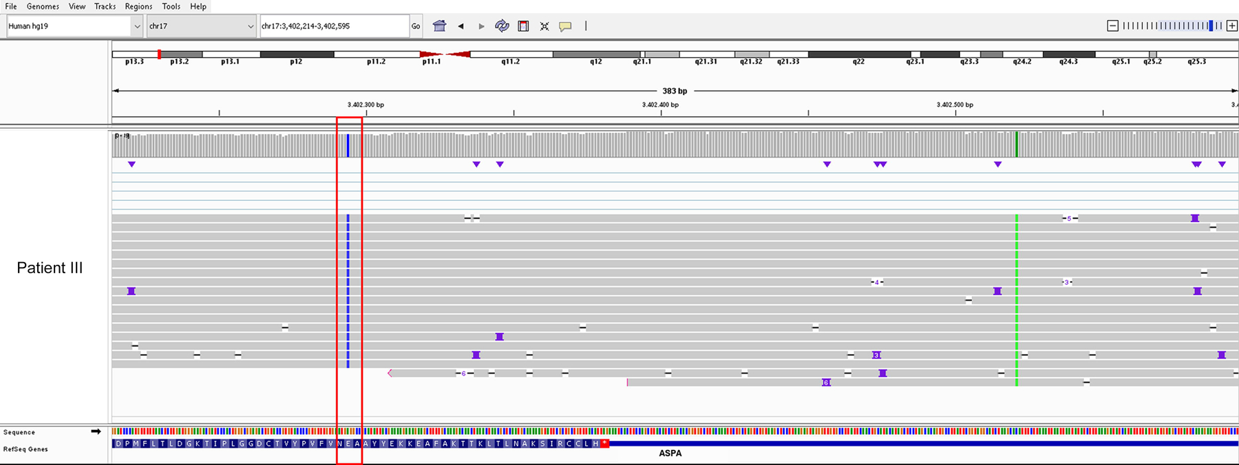Click the green mismatch base in top read
1239x465 pixels.
(1017, 218)
